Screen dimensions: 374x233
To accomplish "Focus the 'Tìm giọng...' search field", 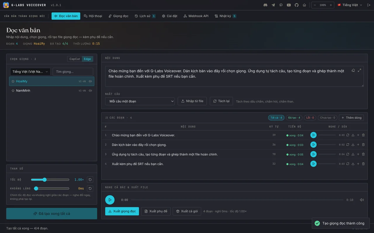I will (x=73, y=72).
